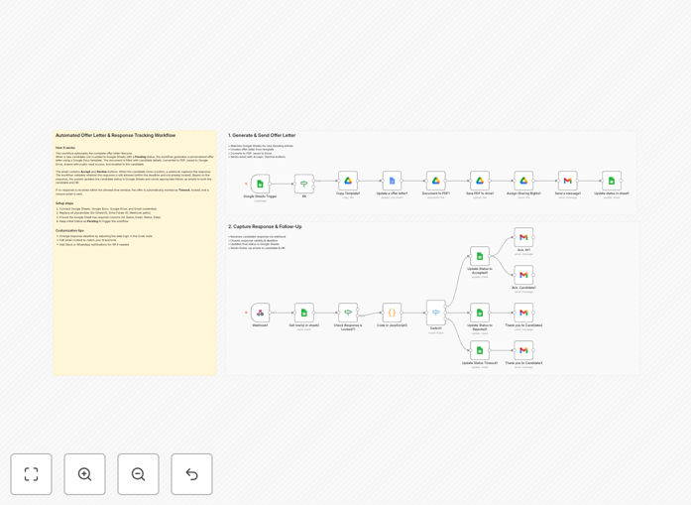The image size is (691, 505).
Task: Select the Copy Template Google Drive node
Action: click(x=348, y=181)
